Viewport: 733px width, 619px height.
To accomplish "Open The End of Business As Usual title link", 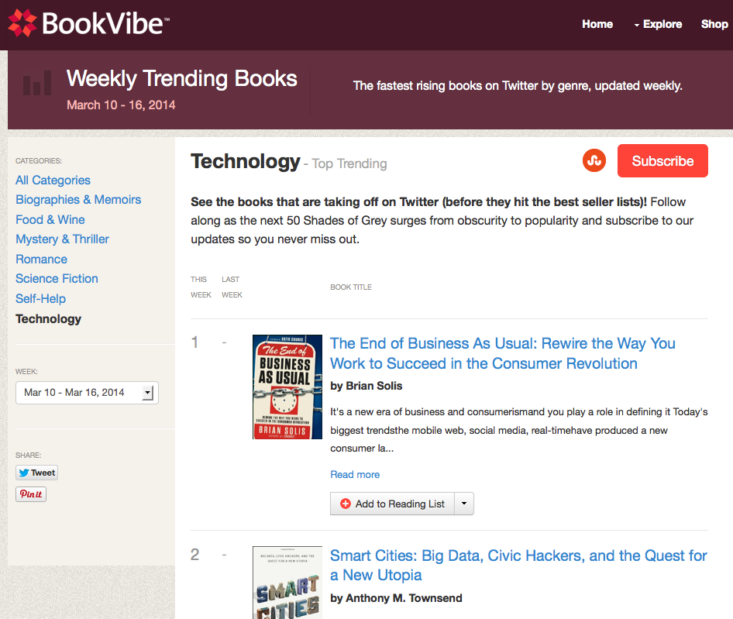I will [x=503, y=353].
